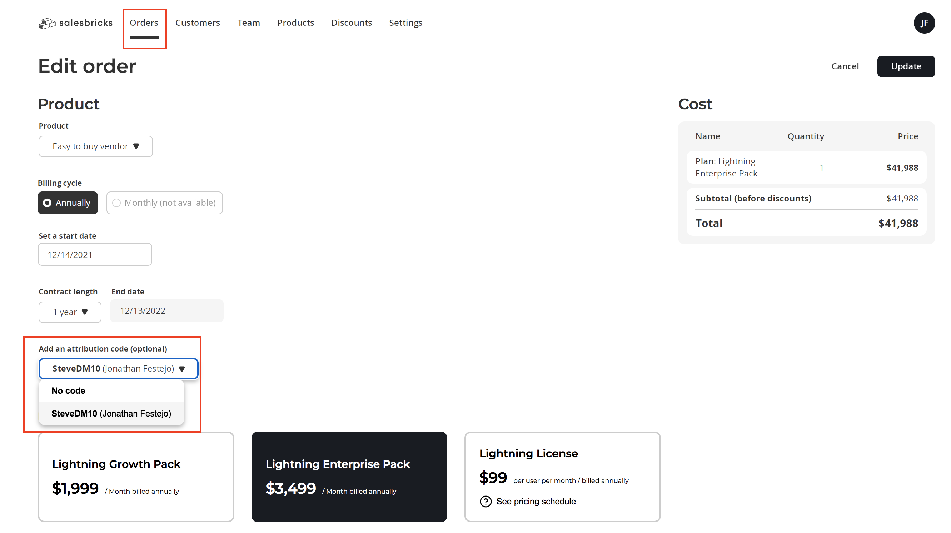
Task: Click the start date input field
Action: [x=95, y=255]
